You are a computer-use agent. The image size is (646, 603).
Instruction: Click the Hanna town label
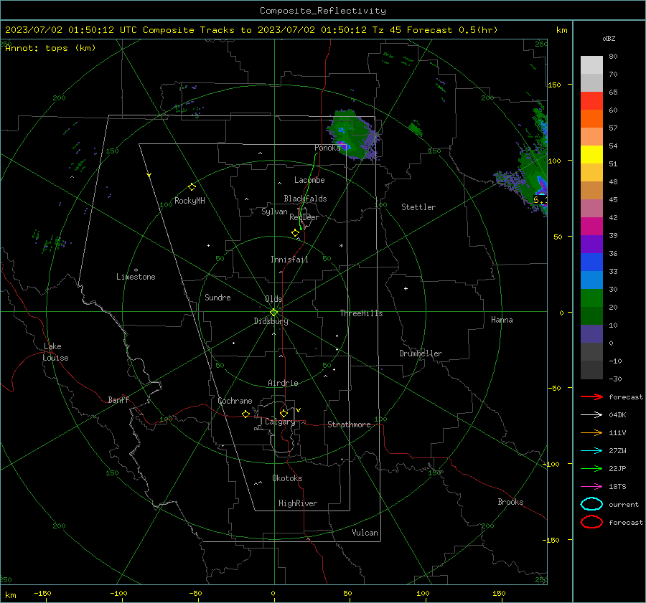[502, 320]
